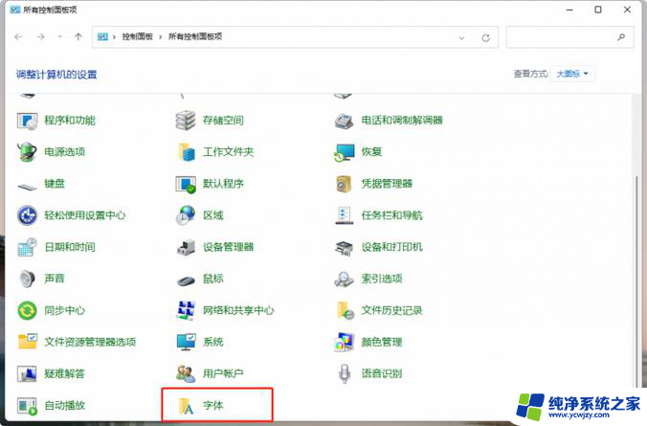647x426 pixels.
Task: Go back with the back arrow
Action: coord(18,36)
